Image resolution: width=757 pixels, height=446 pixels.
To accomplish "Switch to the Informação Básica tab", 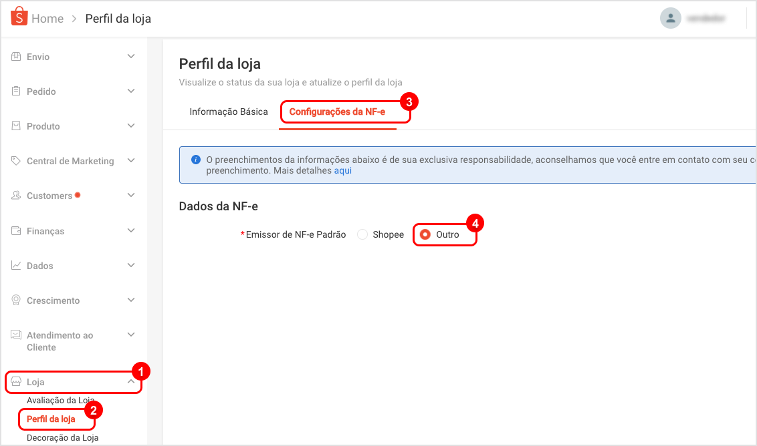I will [229, 112].
